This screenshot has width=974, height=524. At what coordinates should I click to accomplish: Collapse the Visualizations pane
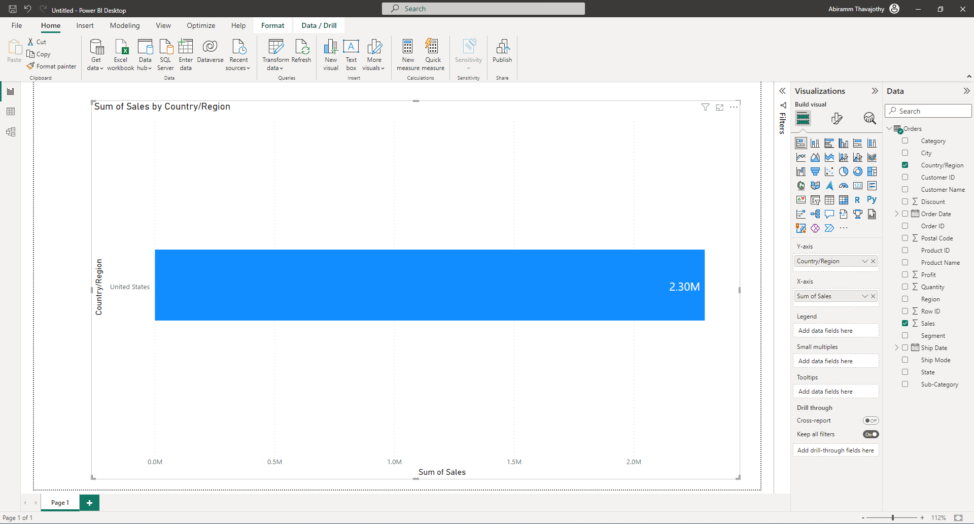point(875,91)
